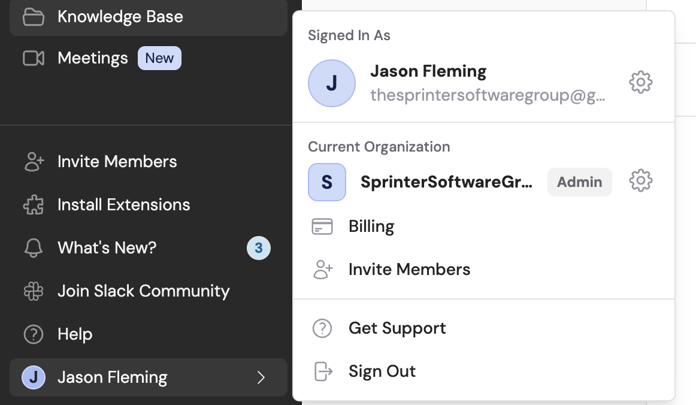
Task: Click the gear icon beside Jason Fleming's account
Action: (640, 82)
